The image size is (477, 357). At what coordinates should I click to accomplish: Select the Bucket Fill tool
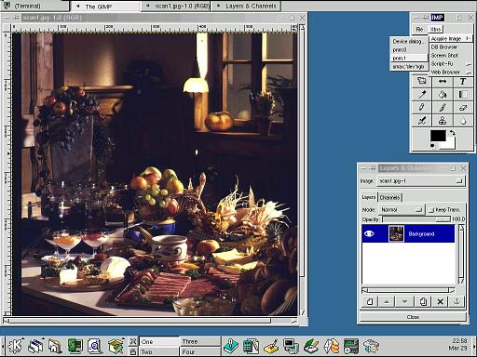443,95
